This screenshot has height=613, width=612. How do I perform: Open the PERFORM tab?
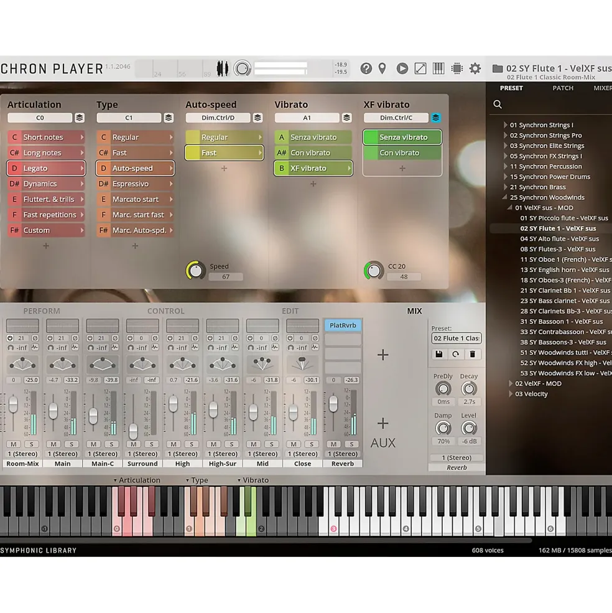pos(42,311)
